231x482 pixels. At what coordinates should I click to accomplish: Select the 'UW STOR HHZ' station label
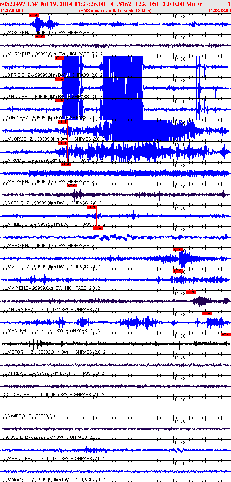pyautogui.click(x=18, y=352)
